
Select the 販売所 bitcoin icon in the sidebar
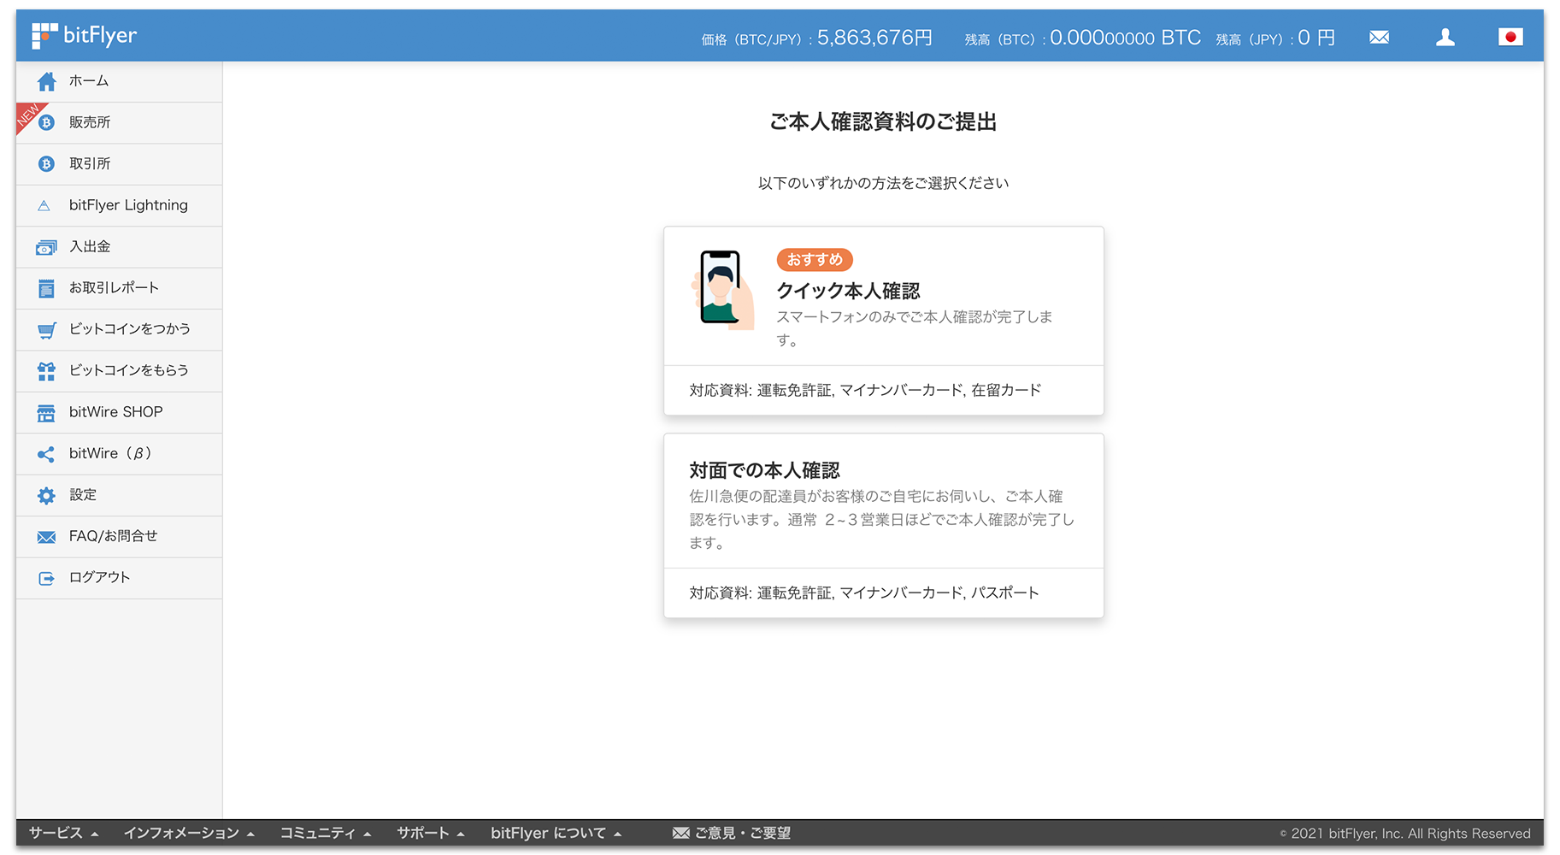[x=46, y=122]
